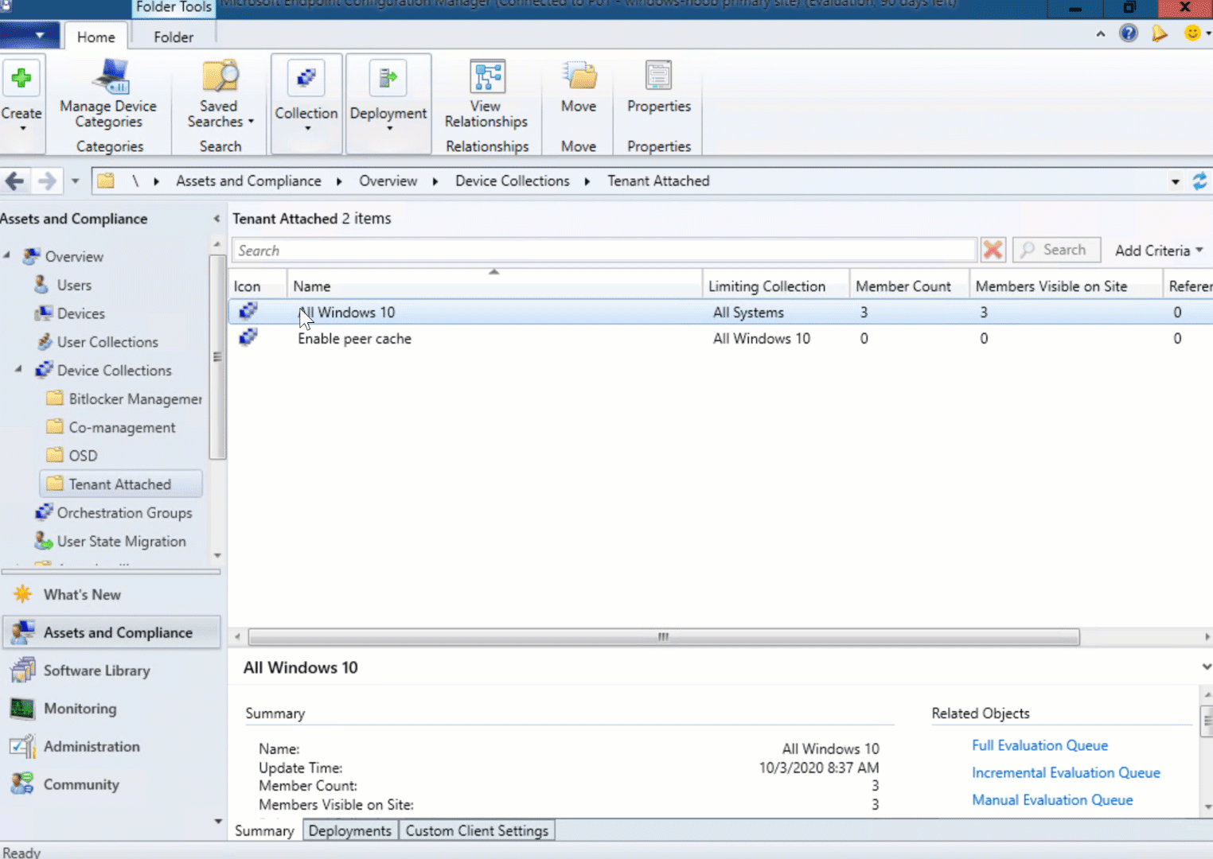The height and width of the screenshot is (859, 1213).
Task: Click Overview in the breadcrumb
Action: (388, 181)
